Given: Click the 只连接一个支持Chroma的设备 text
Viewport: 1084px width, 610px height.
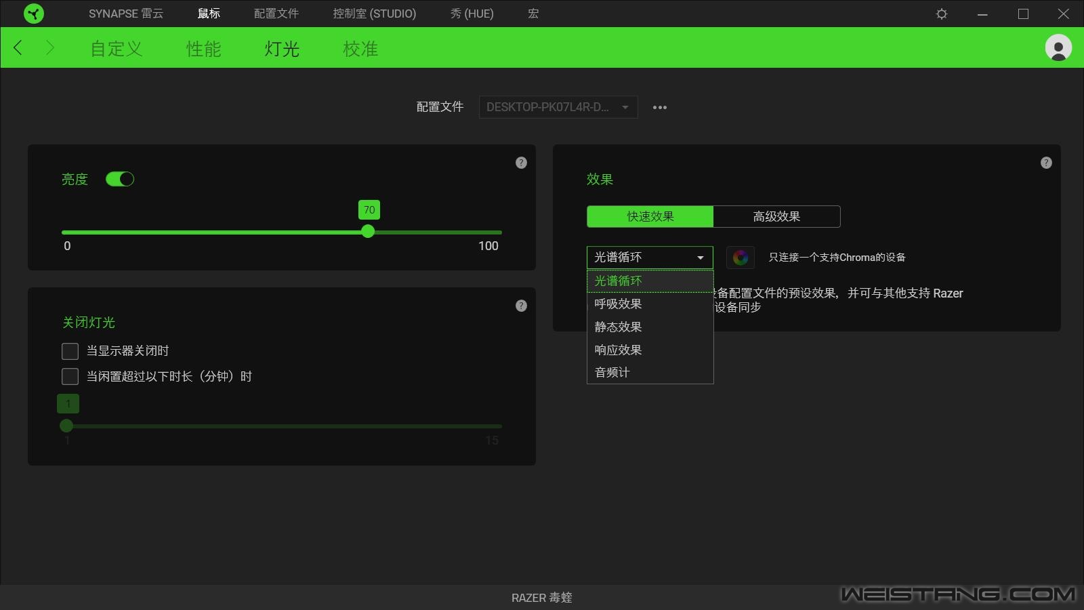Looking at the screenshot, I should 837,258.
